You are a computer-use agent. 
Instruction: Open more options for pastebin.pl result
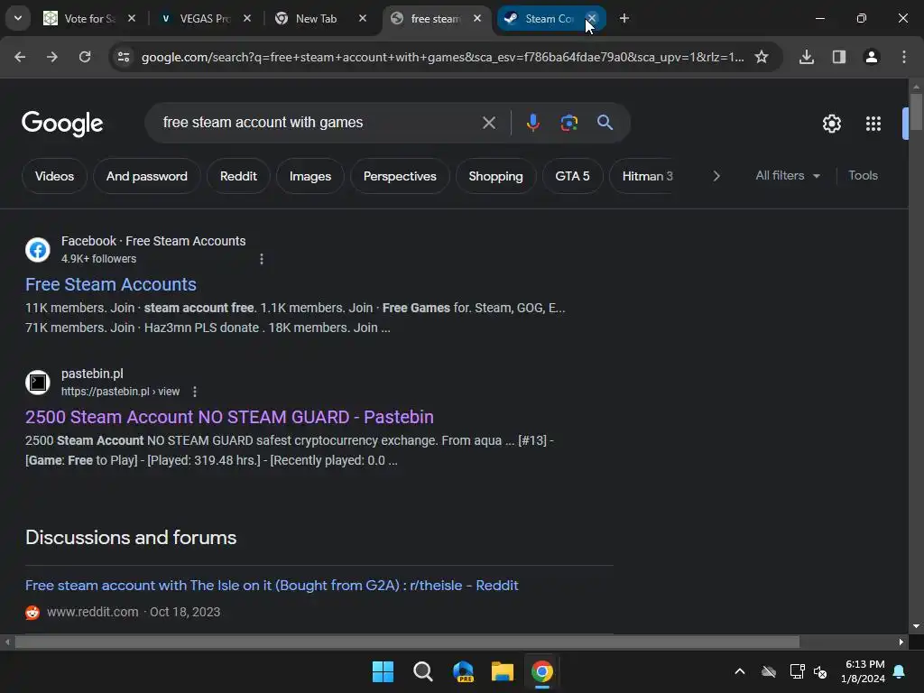[195, 392]
